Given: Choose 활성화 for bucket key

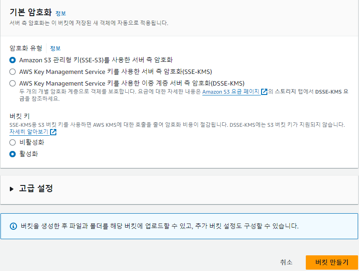Looking at the screenshot, I should click(13, 154).
